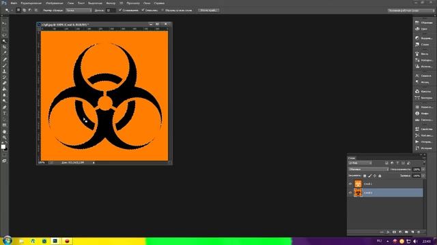Image resolution: width=437 pixels, height=245 pixels.
Task: Click the Add layer mask icon
Action: pyautogui.click(x=394, y=232)
